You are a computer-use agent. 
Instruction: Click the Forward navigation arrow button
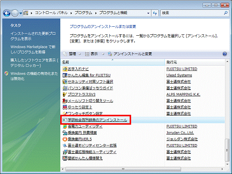point(15,13)
